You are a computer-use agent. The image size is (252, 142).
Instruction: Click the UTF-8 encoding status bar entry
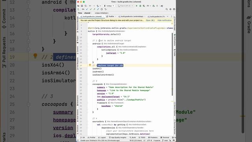click(x=149, y=140)
